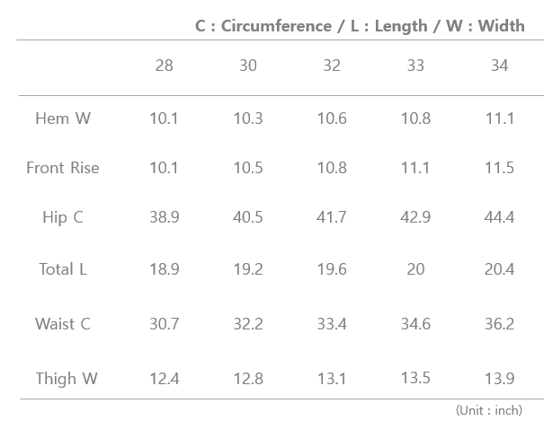Select the size 32 column header

pos(331,66)
